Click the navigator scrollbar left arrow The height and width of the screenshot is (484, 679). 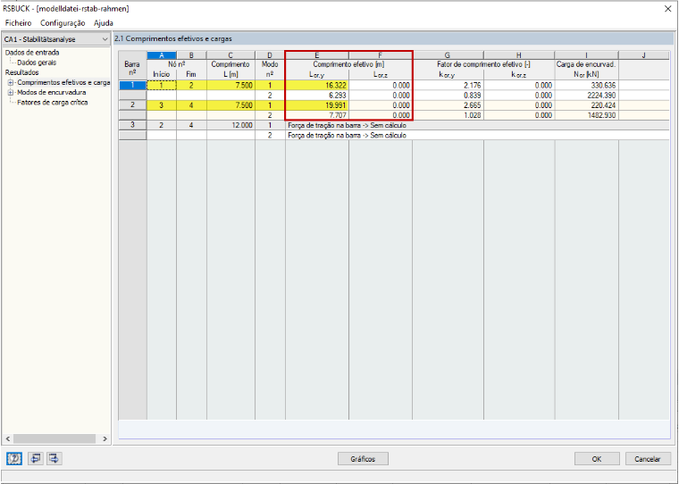point(8,438)
